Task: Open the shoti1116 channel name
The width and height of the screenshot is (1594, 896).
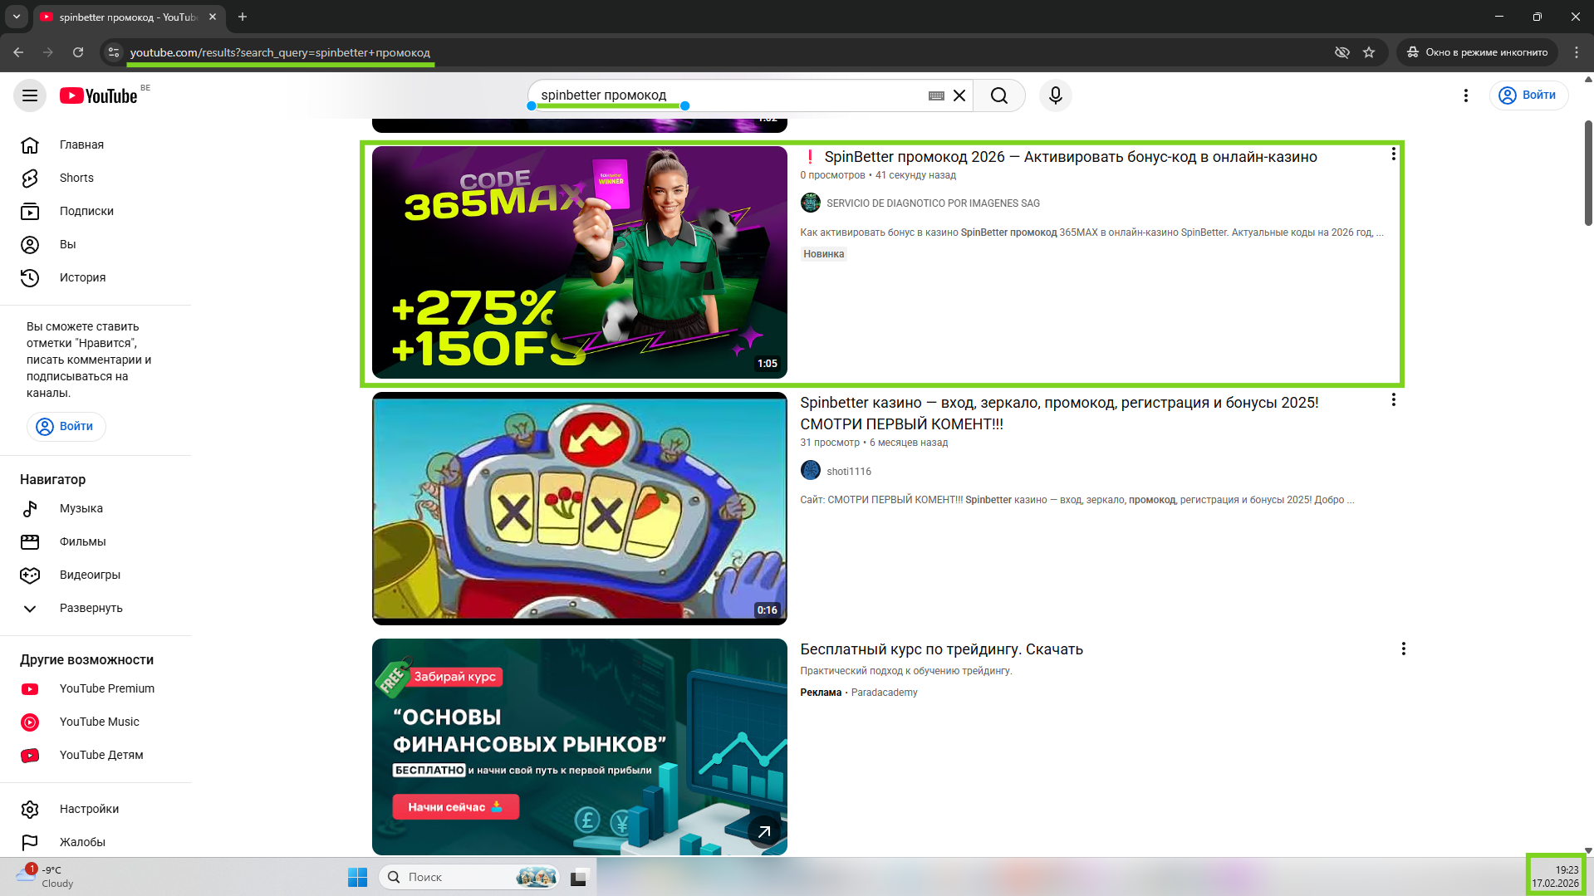Action: [x=849, y=472]
